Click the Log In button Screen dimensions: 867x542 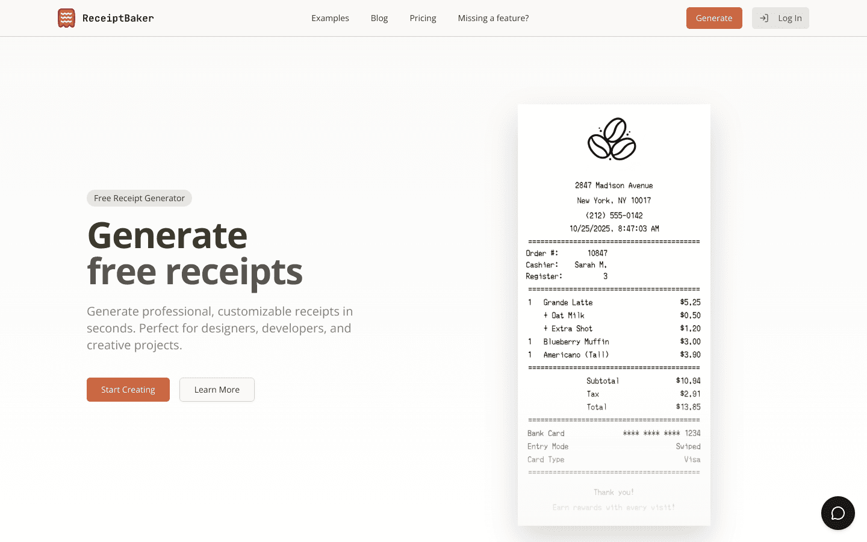[780, 18]
